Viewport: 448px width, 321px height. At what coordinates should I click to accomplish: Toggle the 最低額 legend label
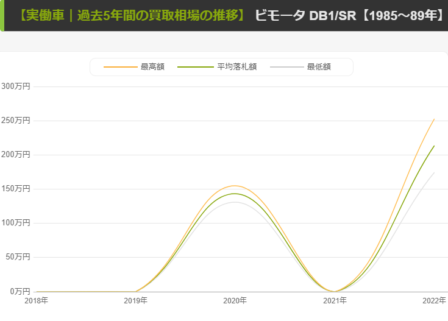[319, 67]
